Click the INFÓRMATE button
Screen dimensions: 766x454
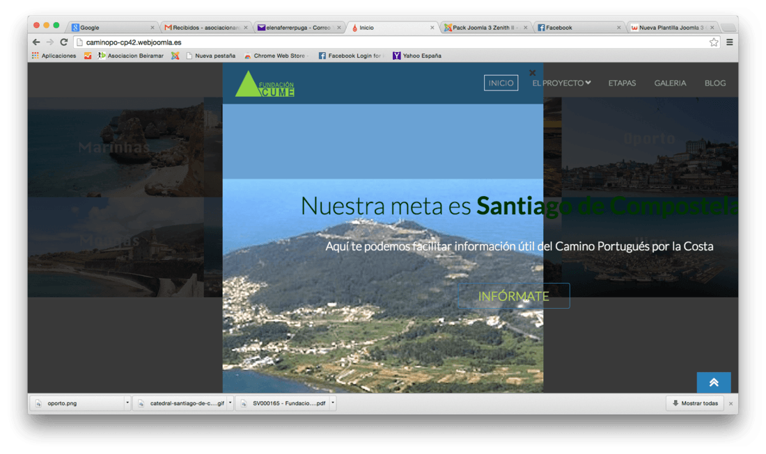[513, 296]
